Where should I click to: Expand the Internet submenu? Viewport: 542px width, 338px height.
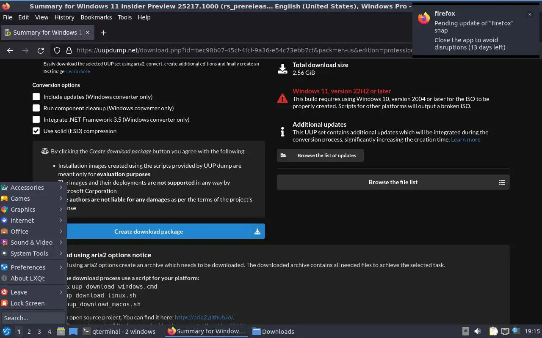32,221
